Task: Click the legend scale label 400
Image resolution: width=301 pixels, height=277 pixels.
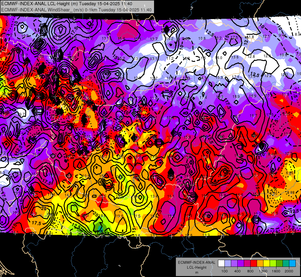Action: [x=237, y=271]
